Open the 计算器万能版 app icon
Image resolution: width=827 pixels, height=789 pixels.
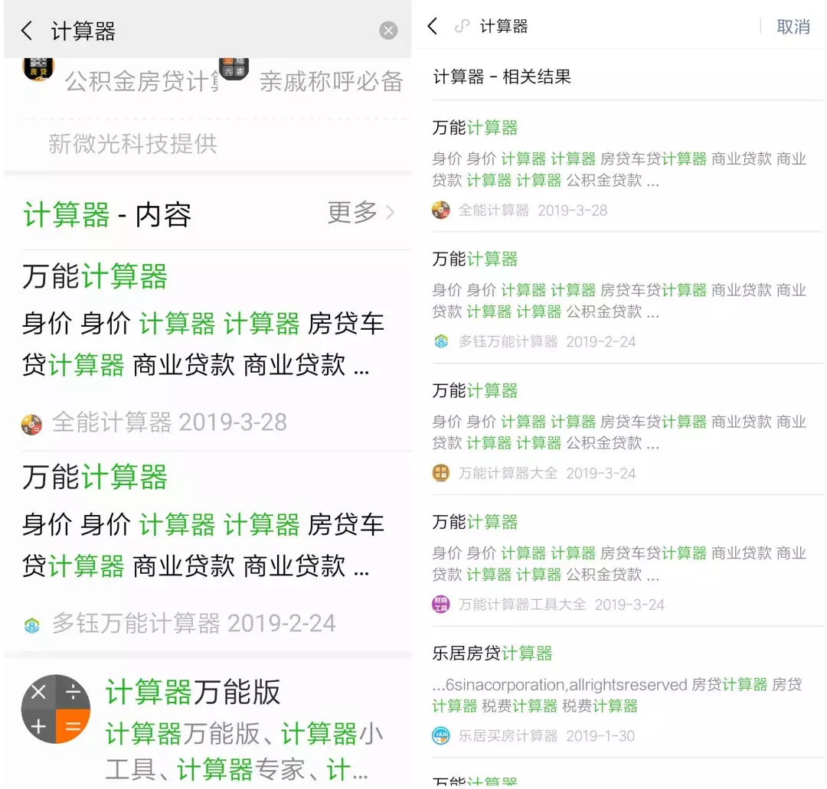click(x=55, y=709)
